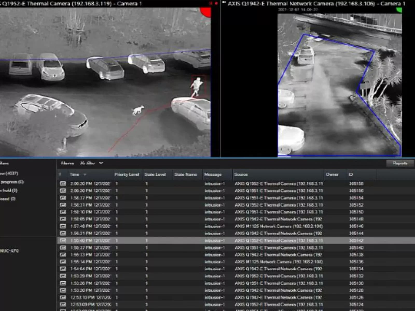Select the NUC-XP0 server entry
The height and width of the screenshot is (311, 415).
10,251
